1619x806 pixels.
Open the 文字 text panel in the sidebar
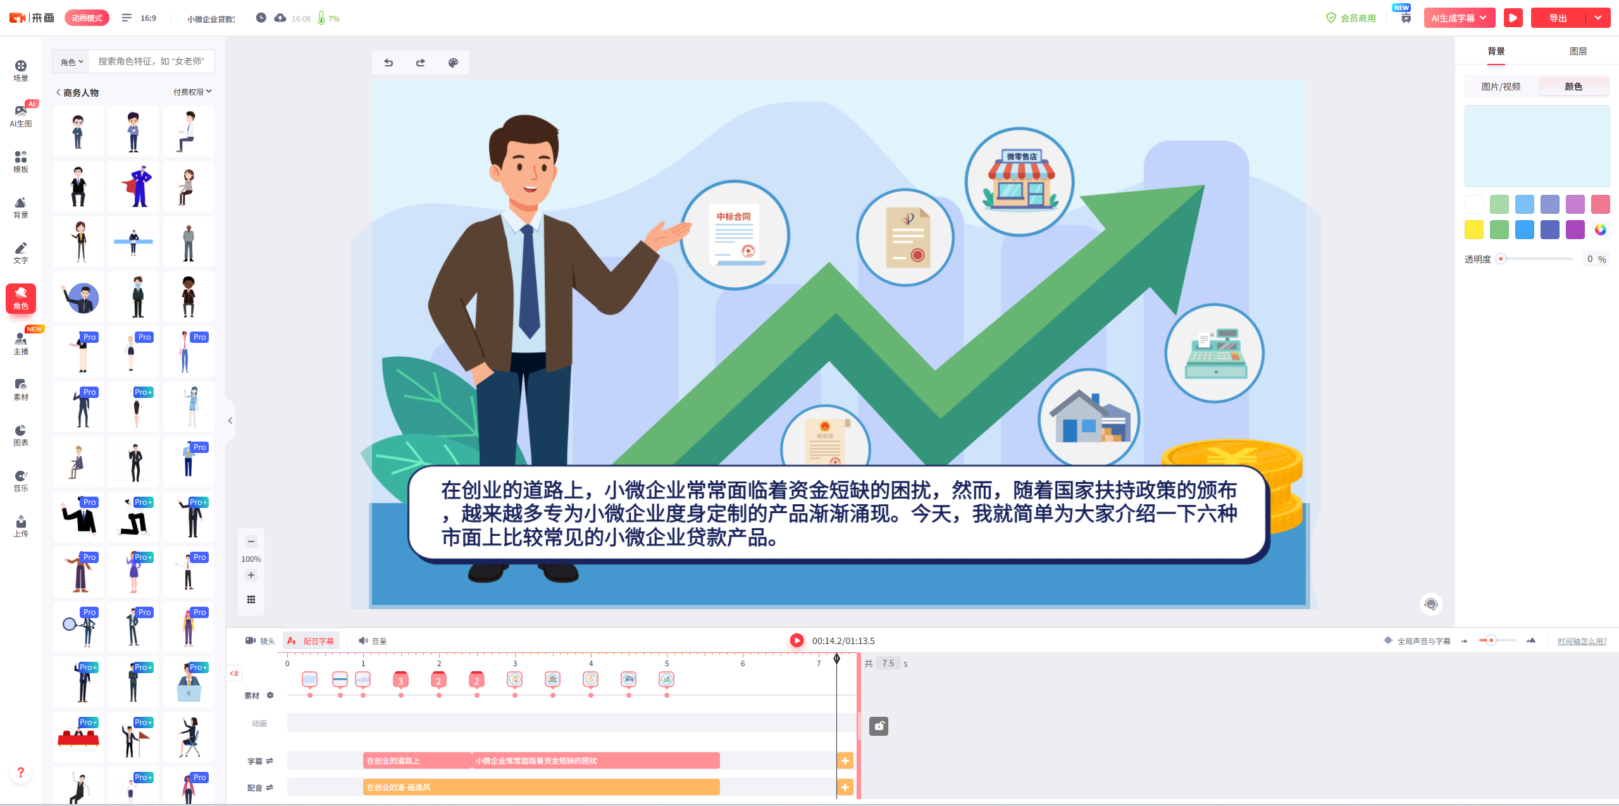click(x=21, y=252)
